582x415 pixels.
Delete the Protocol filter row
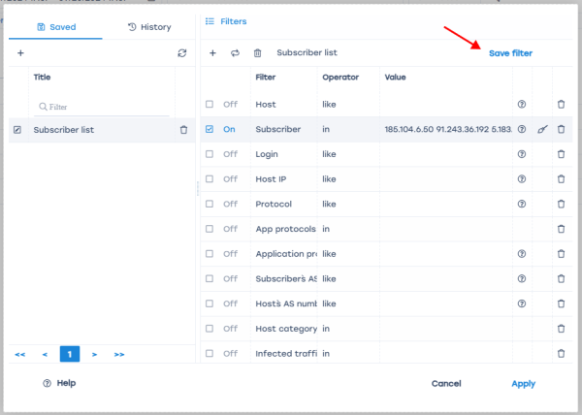click(561, 205)
